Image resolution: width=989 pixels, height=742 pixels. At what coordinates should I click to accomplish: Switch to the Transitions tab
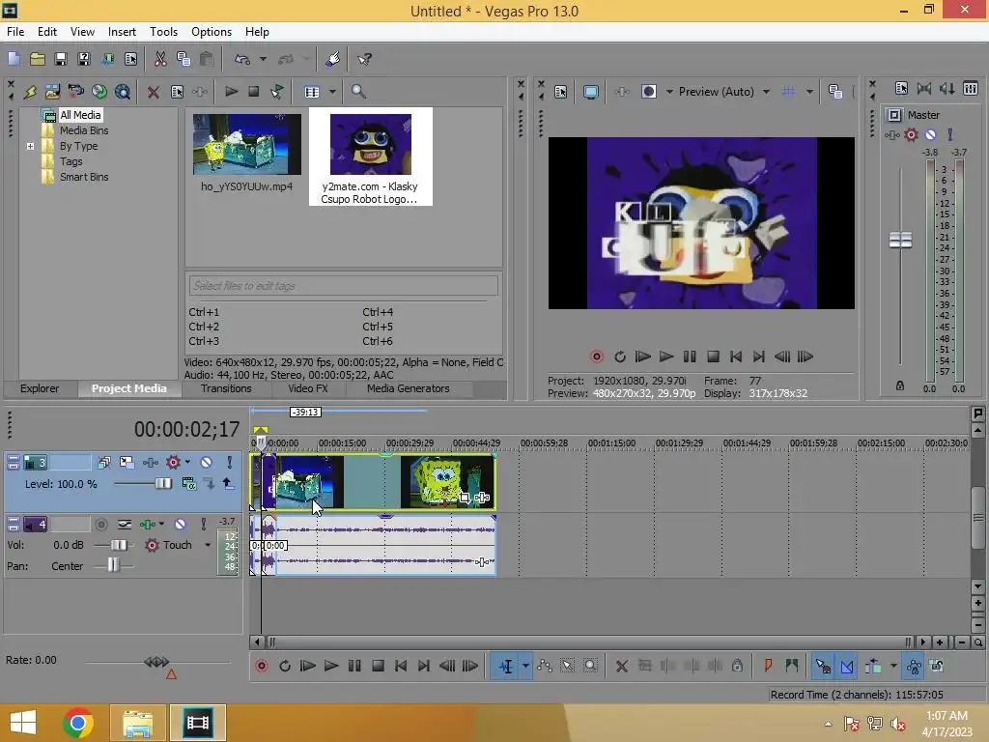point(226,388)
